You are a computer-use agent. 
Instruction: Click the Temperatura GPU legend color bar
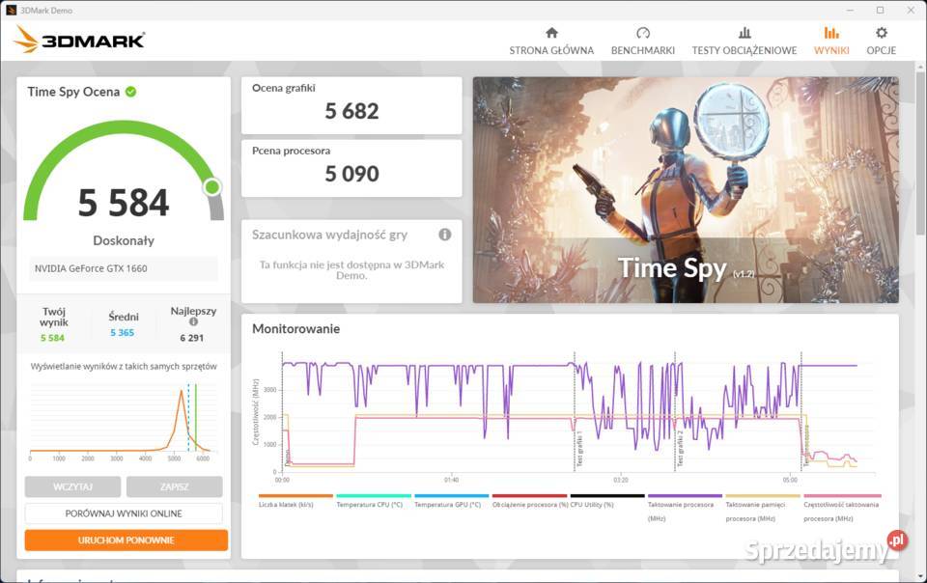point(451,495)
